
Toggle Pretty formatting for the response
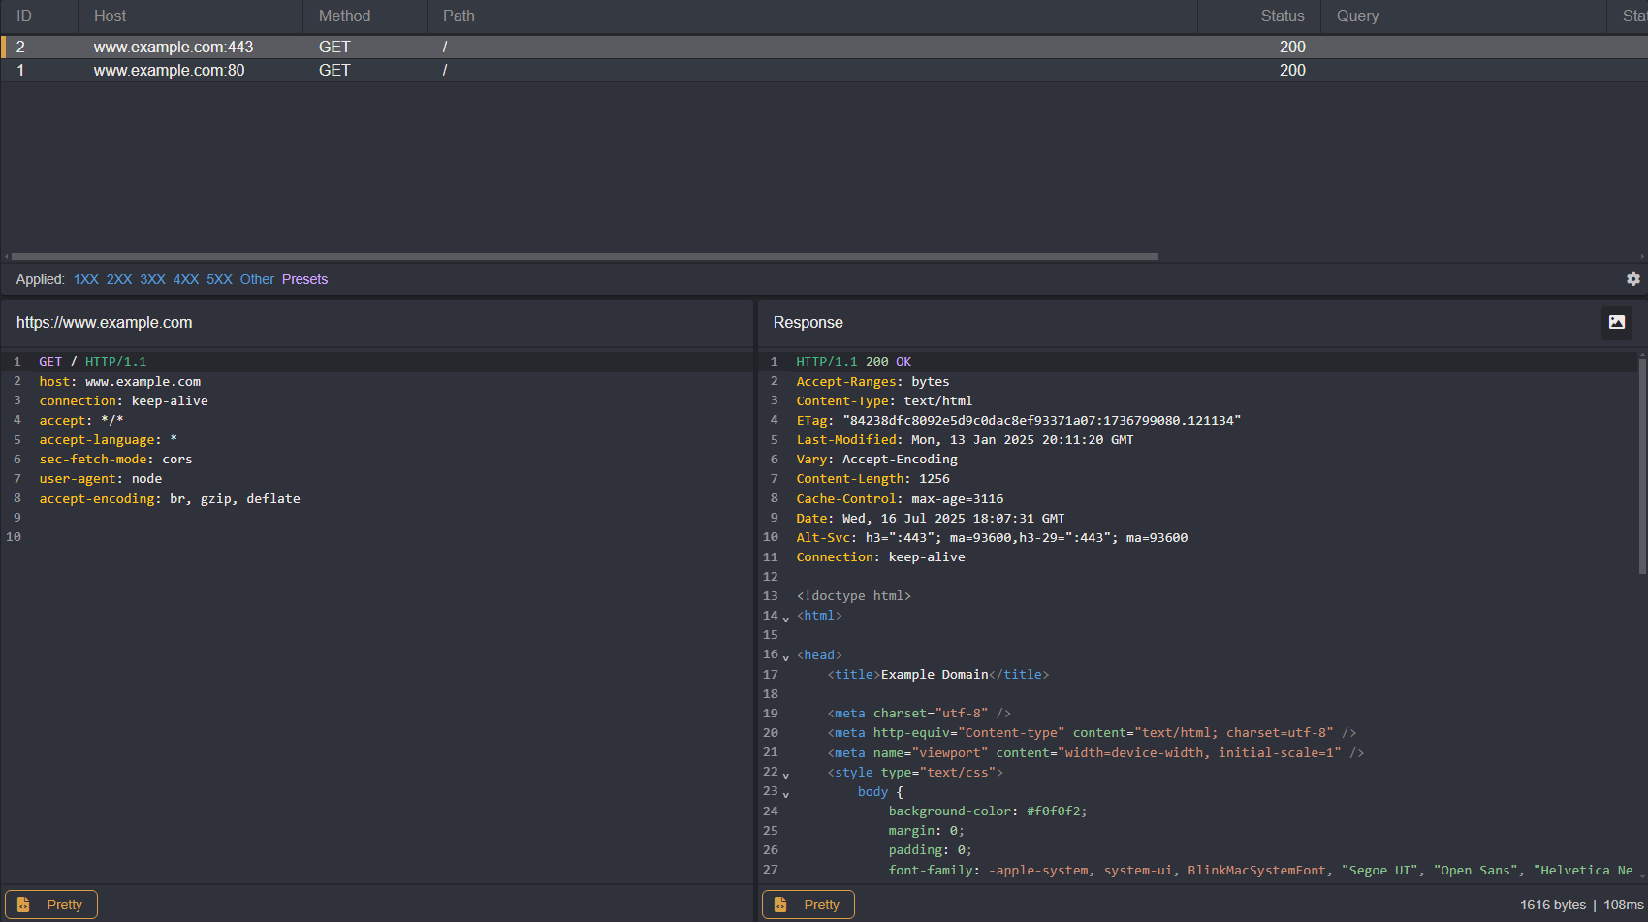click(x=808, y=904)
